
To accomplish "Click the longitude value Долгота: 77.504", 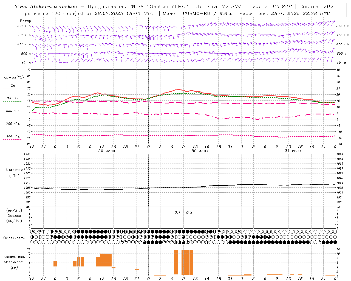I will tap(219, 7).
